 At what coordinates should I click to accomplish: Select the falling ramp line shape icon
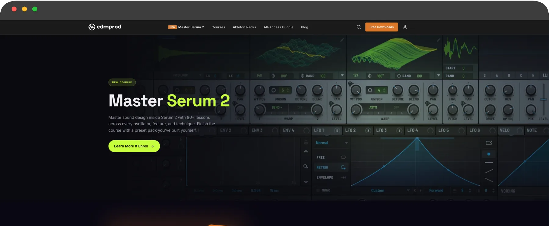[x=489, y=180]
